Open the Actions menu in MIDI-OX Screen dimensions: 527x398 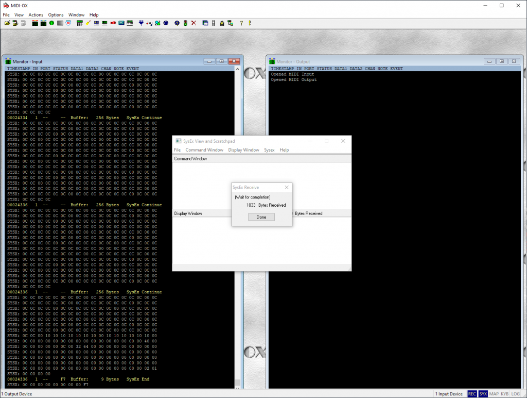36,15
